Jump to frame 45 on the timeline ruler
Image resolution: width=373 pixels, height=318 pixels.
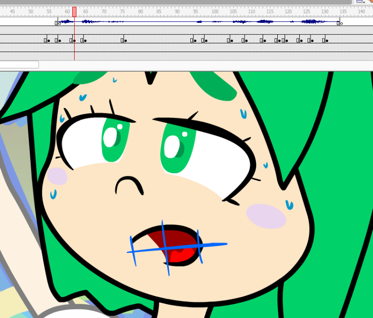pos(12,12)
